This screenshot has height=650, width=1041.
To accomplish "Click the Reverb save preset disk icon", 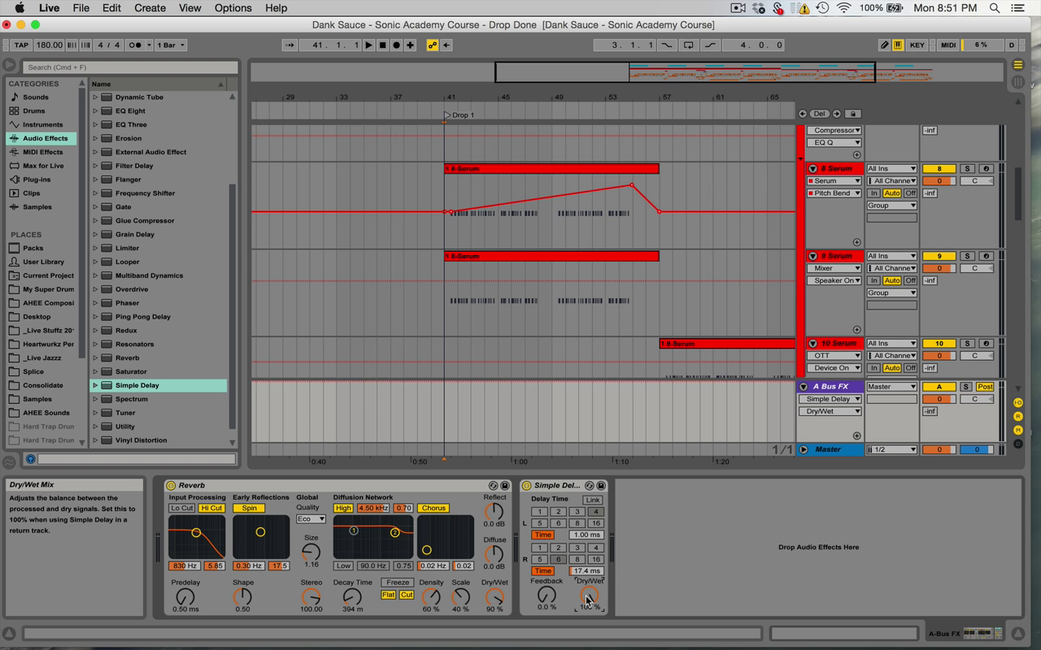I will point(504,485).
